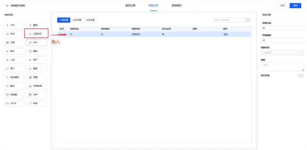This screenshot has width=307, height=150.
Task: Choose the MAP parameter type tile
Action: [x=36, y=95]
